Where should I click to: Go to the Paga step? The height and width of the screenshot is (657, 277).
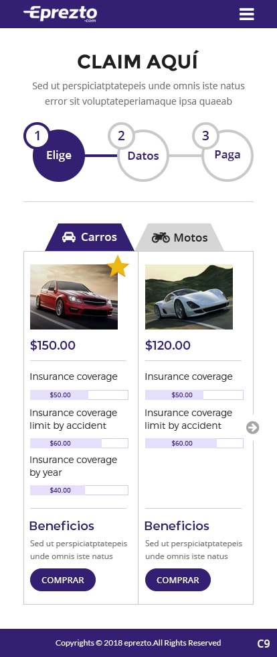227,156
